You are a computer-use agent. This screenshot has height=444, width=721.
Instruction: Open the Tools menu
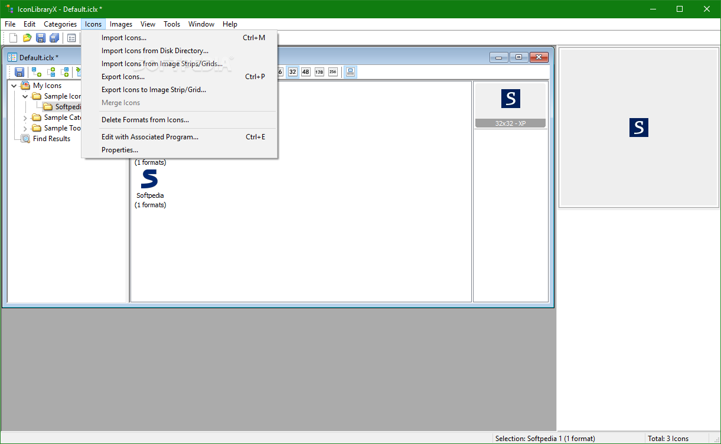(x=172, y=24)
